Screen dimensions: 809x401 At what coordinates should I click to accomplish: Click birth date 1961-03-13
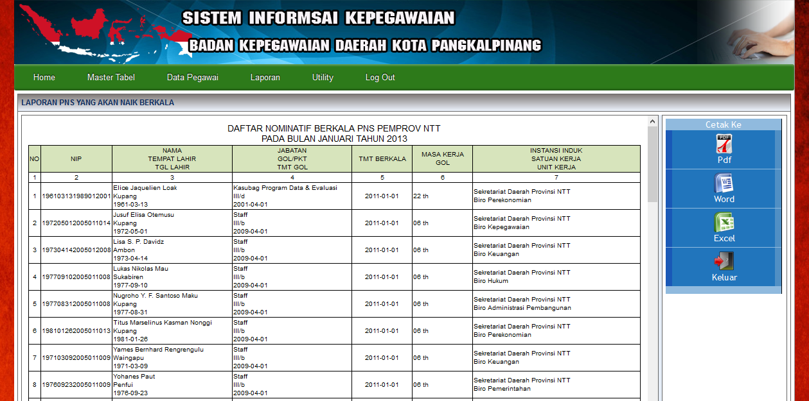130,205
